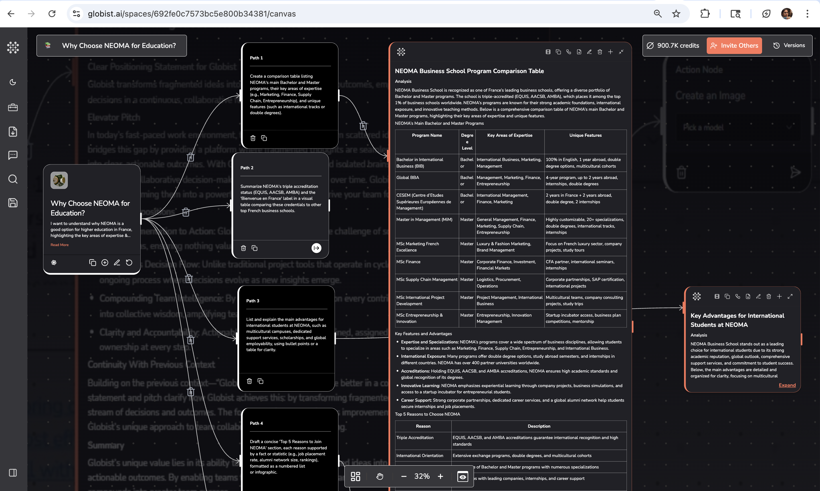Toggle the eye preview mode in bottom toolbar
The height and width of the screenshot is (491, 820).
coord(462,476)
